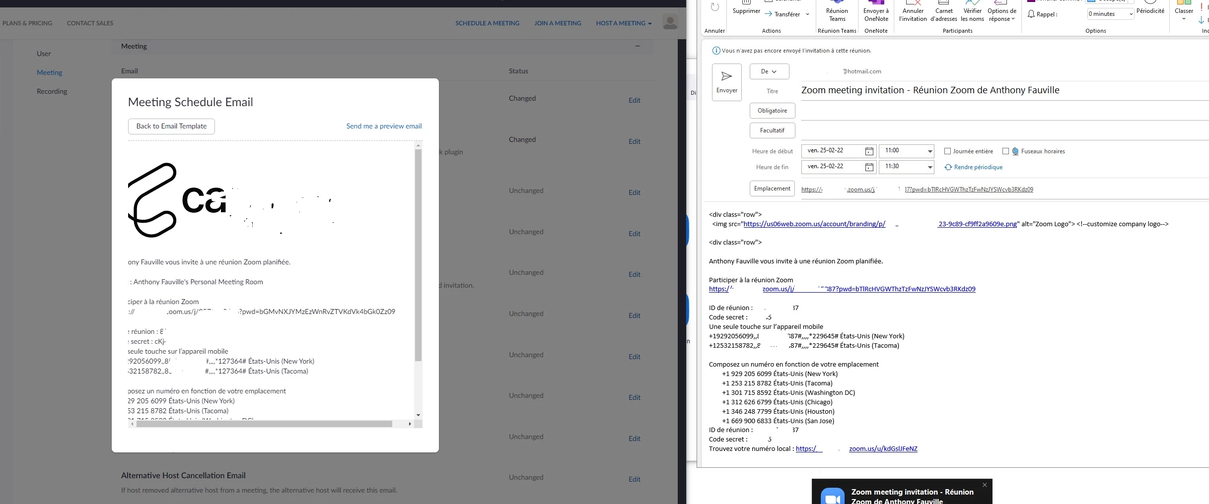Open the De sender dropdown
This screenshot has height=504, width=1209.
769,71
